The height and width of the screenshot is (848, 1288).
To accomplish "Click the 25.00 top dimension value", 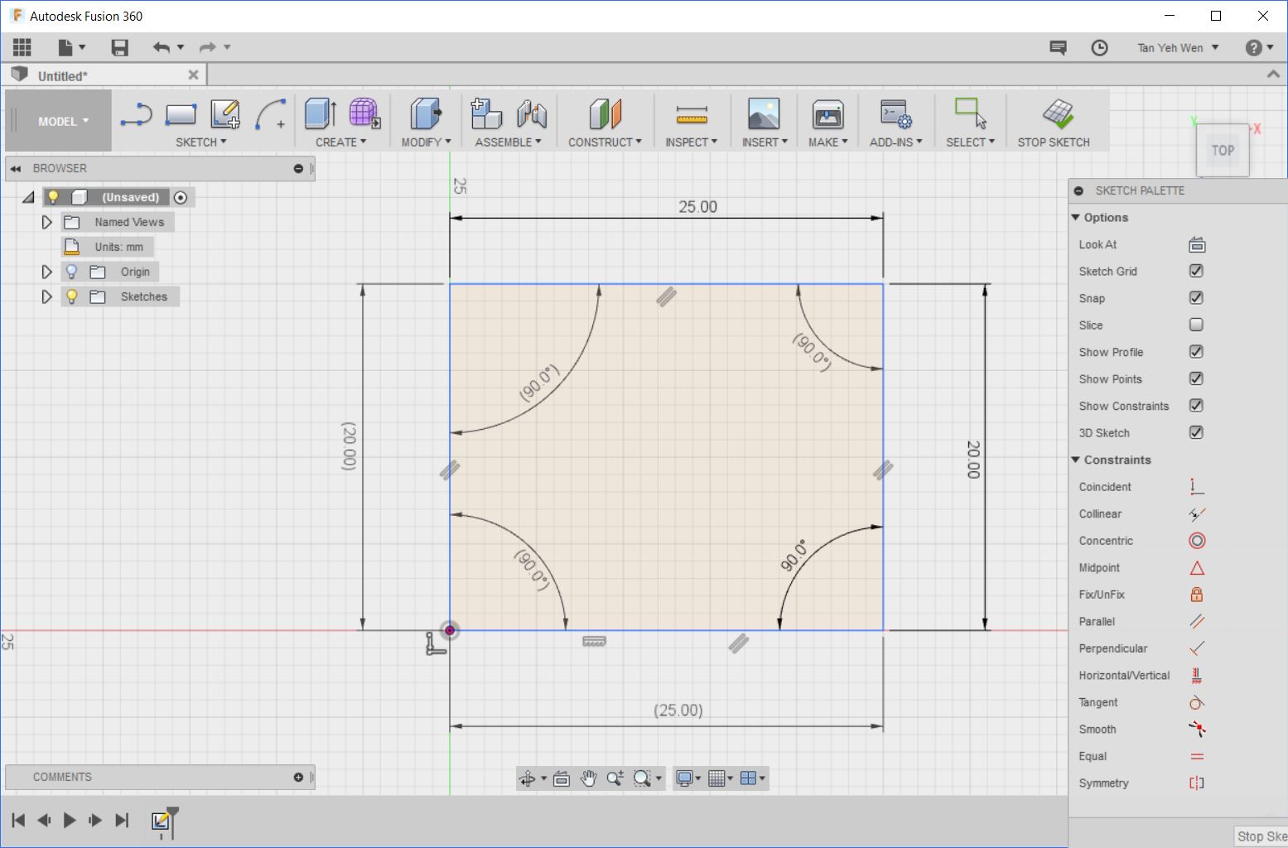I will click(x=698, y=207).
